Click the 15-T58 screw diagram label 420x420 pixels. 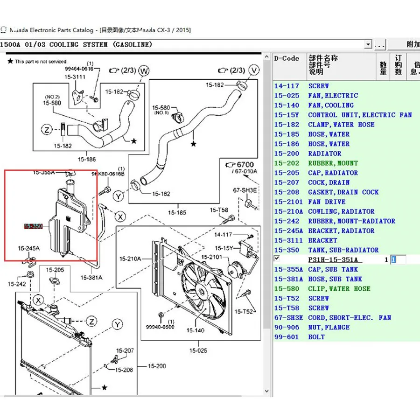point(219,210)
